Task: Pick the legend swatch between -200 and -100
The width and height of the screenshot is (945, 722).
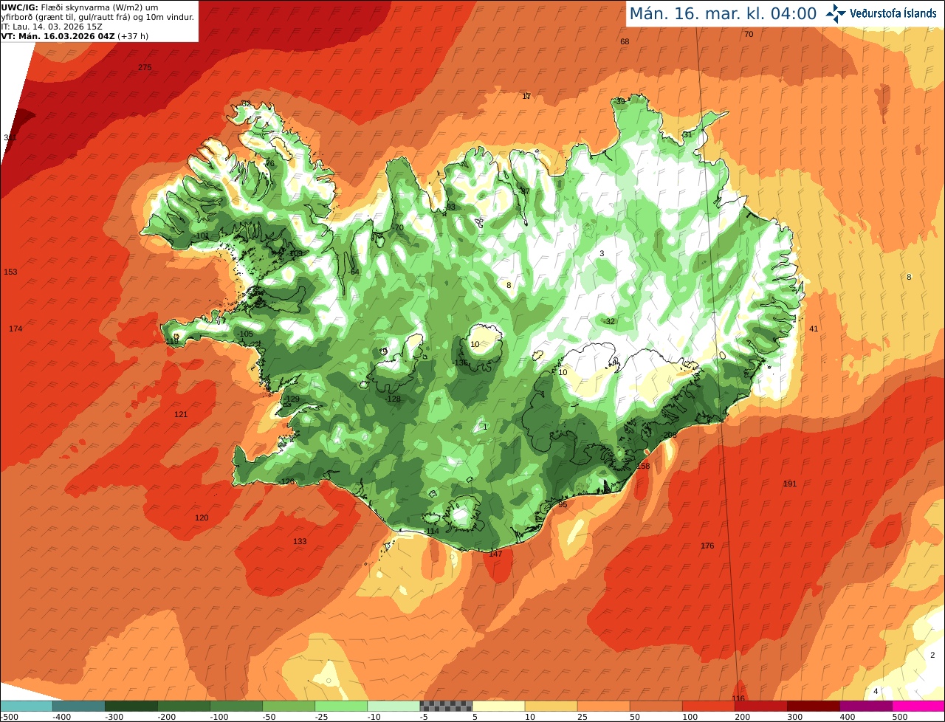Action: 183,706
